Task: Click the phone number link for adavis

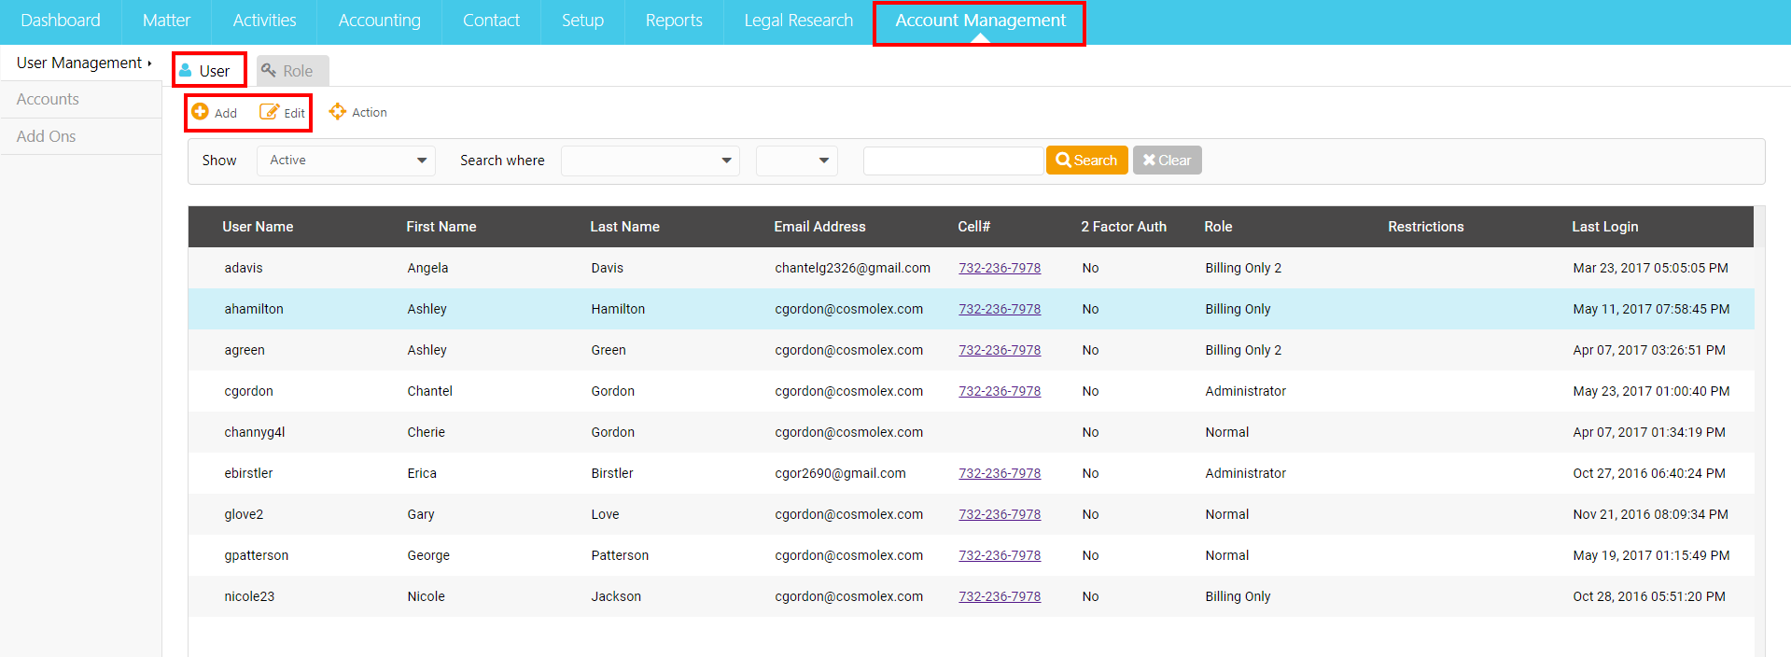Action: (1000, 268)
